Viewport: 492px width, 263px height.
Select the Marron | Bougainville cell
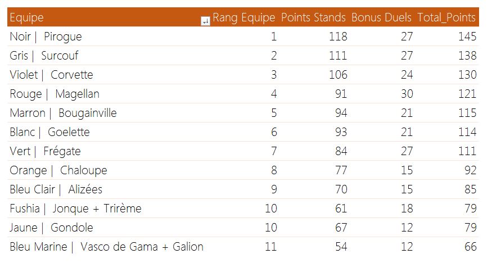coord(64,113)
